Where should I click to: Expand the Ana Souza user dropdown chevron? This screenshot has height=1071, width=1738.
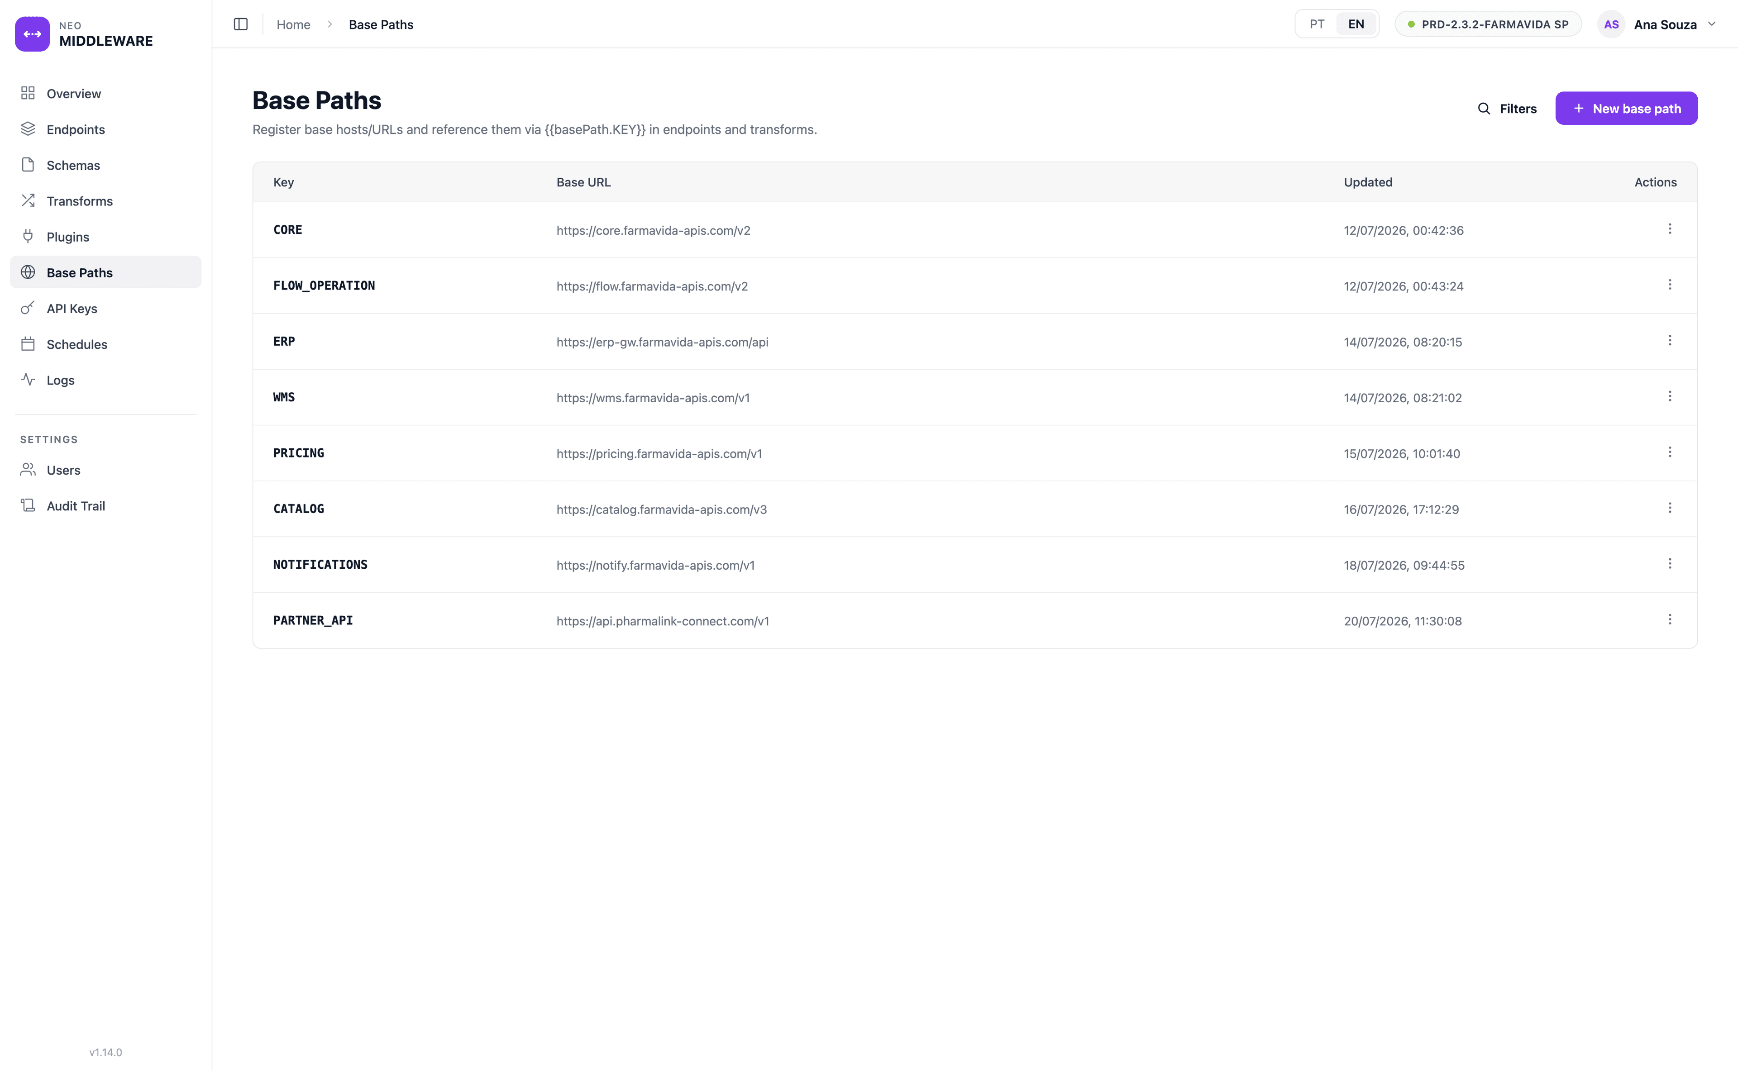[x=1712, y=24]
